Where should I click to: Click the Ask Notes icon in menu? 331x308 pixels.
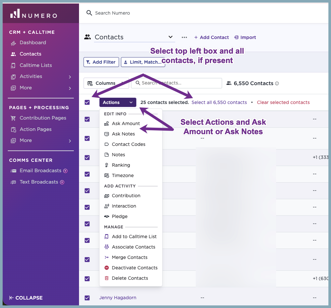[x=107, y=134]
